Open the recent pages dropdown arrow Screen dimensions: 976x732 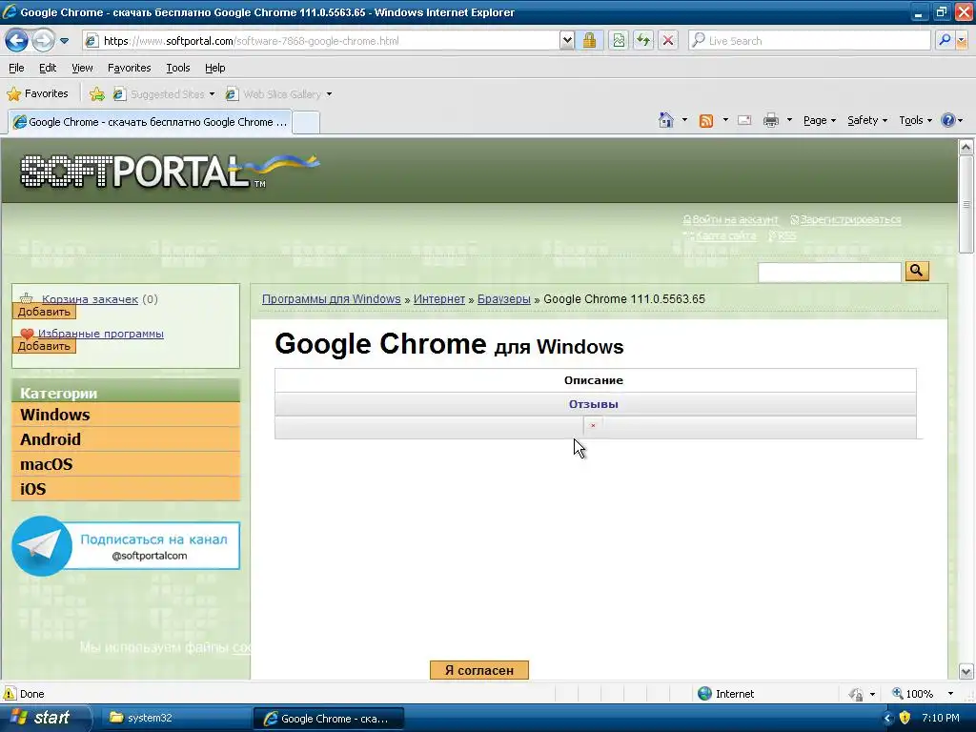tap(64, 41)
